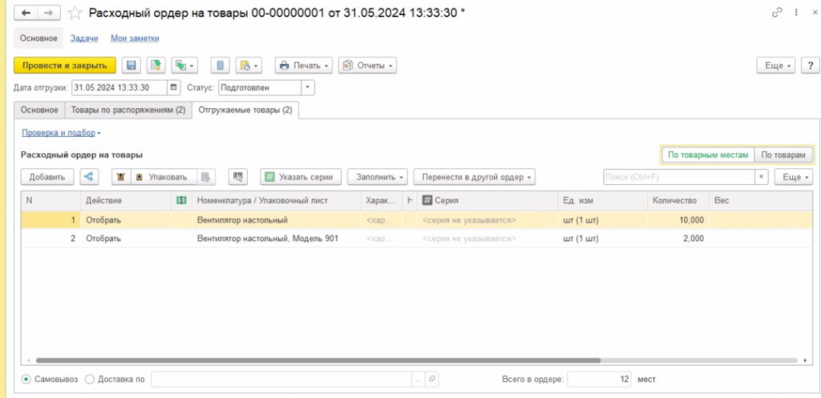Click the post document icon beside save
The width and height of the screenshot is (821, 398).
156,66
